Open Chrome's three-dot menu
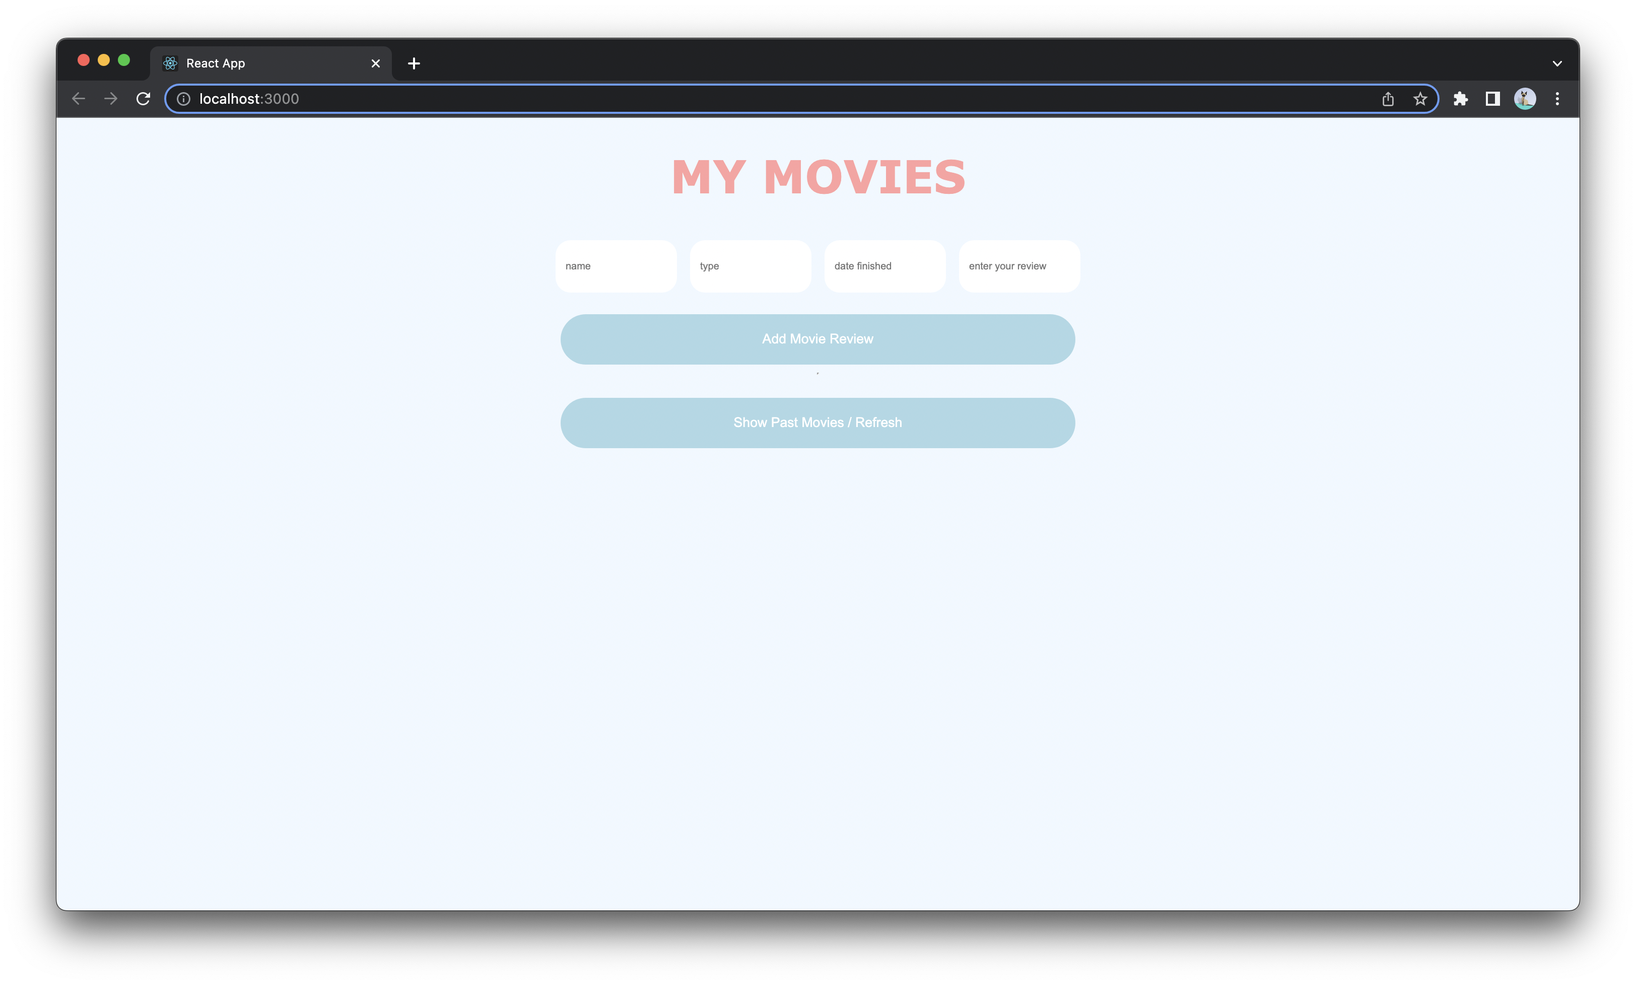 (x=1557, y=98)
